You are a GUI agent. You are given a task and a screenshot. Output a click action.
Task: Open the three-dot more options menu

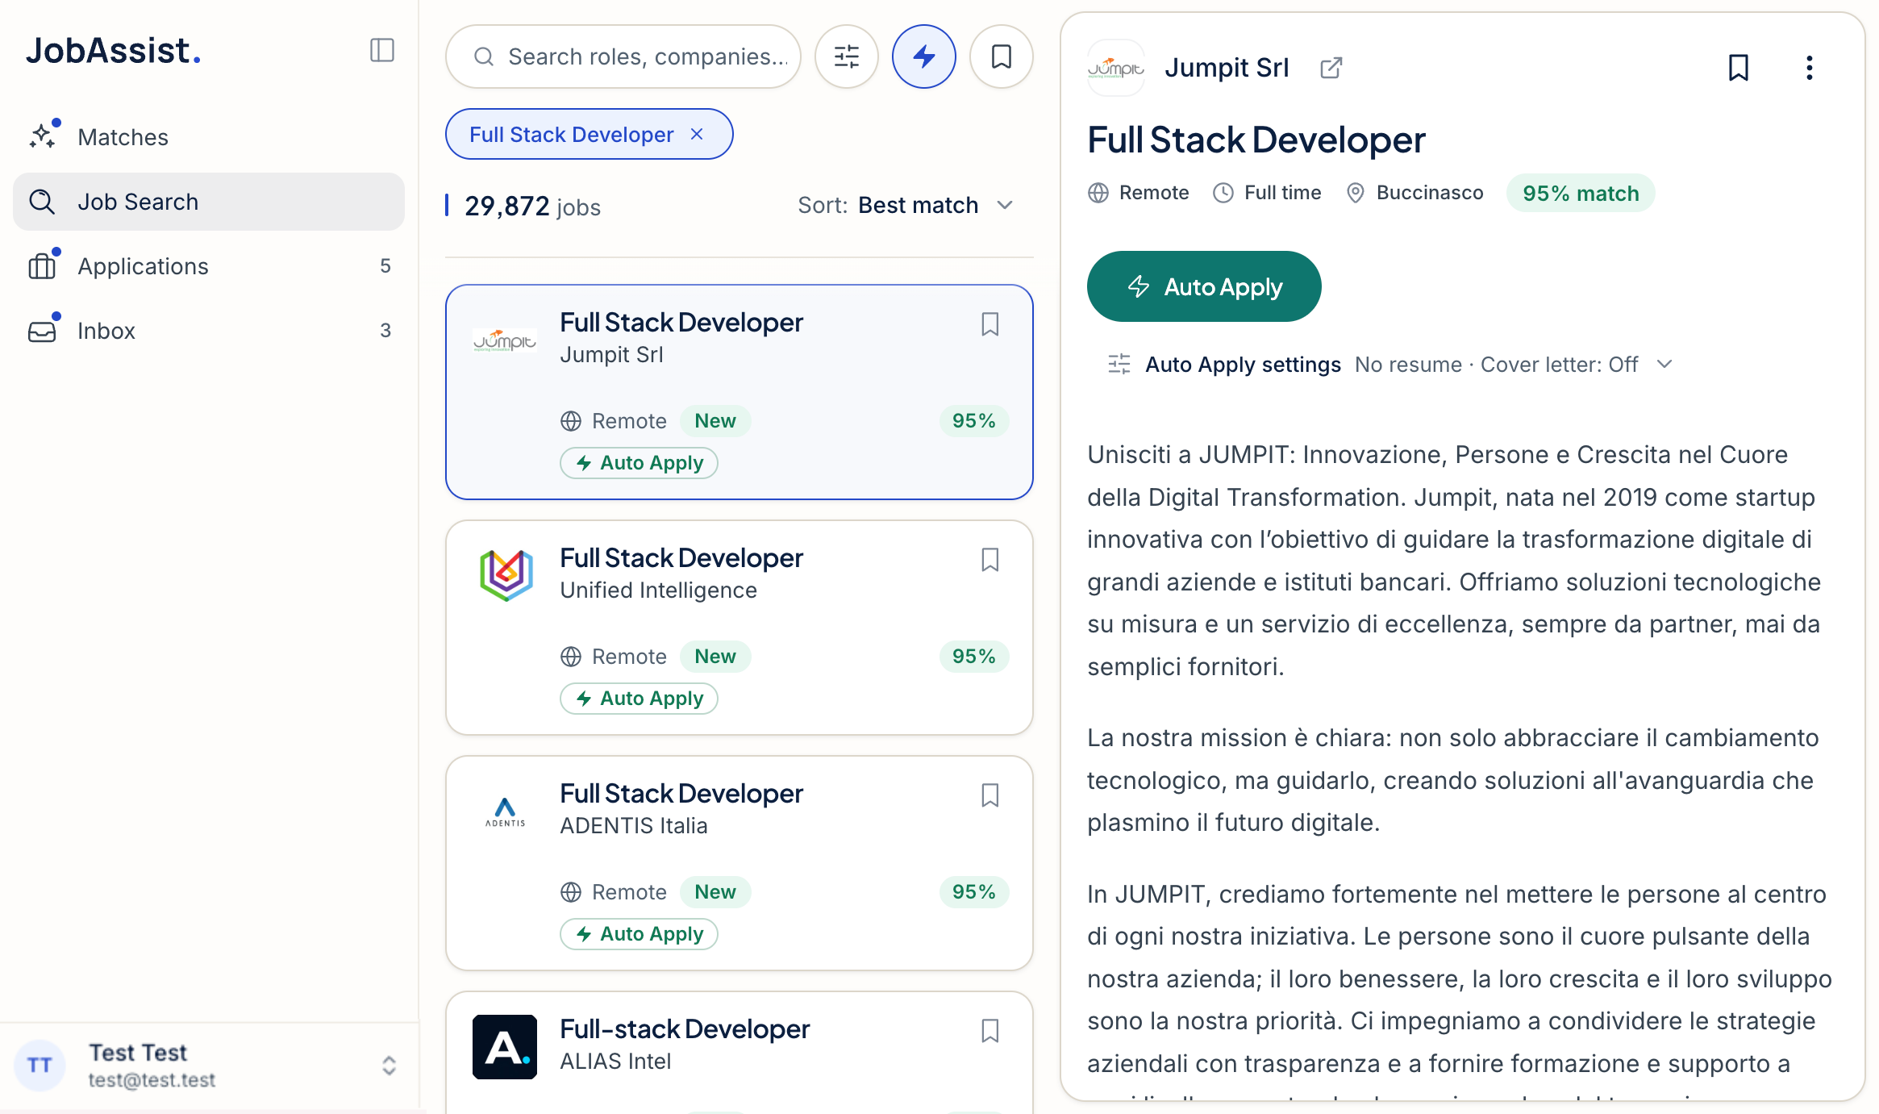click(x=1810, y=68)
